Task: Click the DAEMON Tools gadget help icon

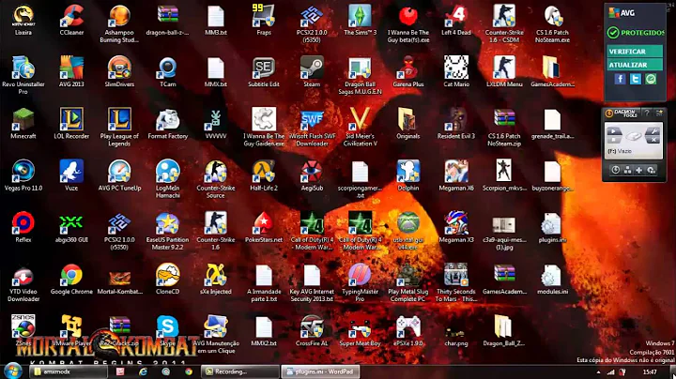Action: [647, 113]
